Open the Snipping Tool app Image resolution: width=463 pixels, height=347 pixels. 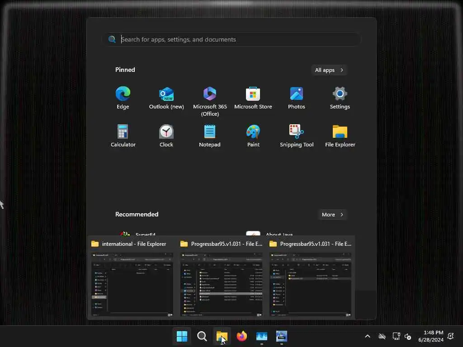click(297, 136)
